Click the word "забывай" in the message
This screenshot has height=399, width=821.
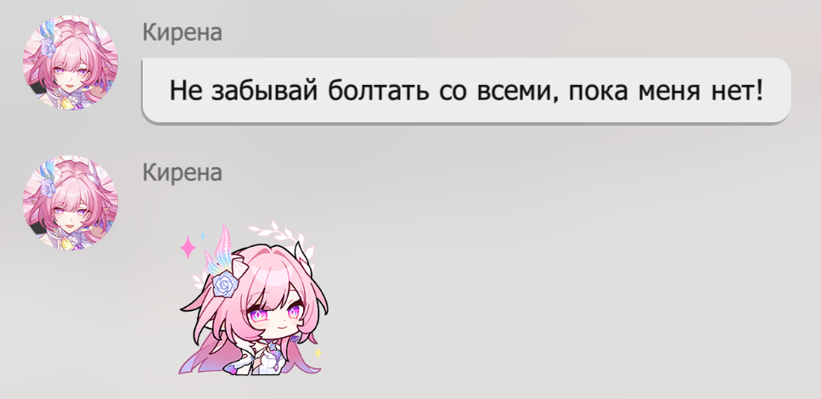(x=264, y=91)
